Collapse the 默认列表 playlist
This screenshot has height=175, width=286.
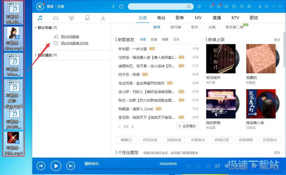tap(36, 27)
